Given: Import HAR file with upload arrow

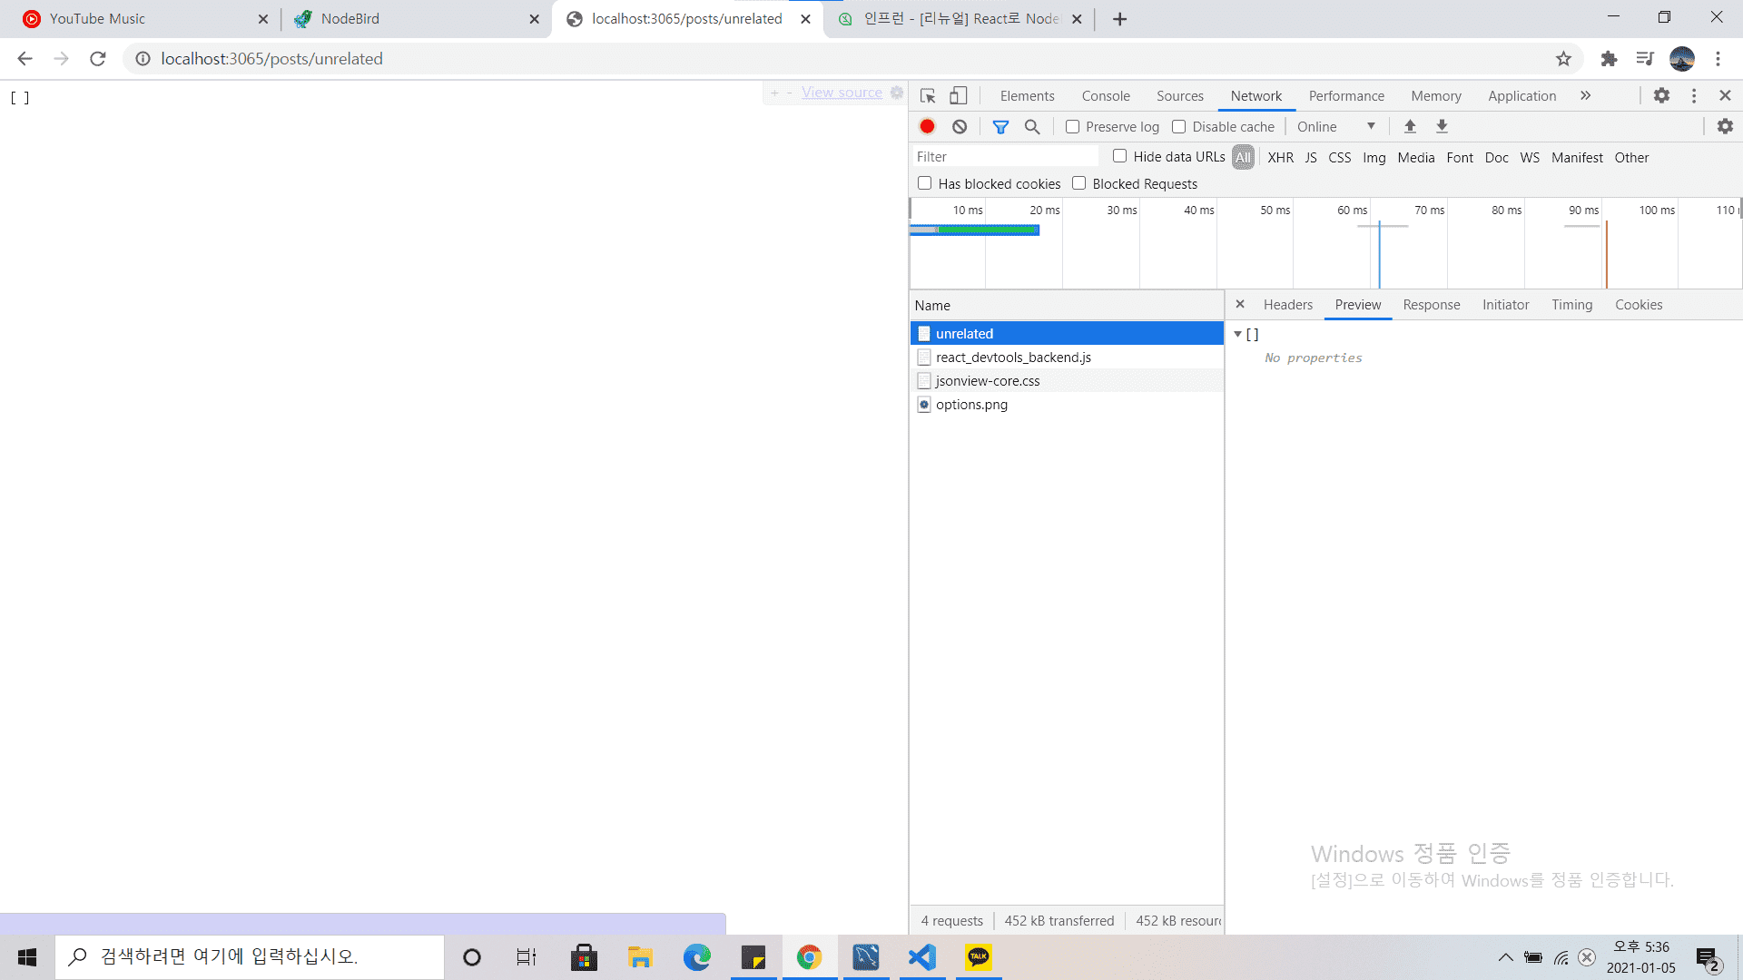Looking at the screenshot, I should pos(1410,127).
